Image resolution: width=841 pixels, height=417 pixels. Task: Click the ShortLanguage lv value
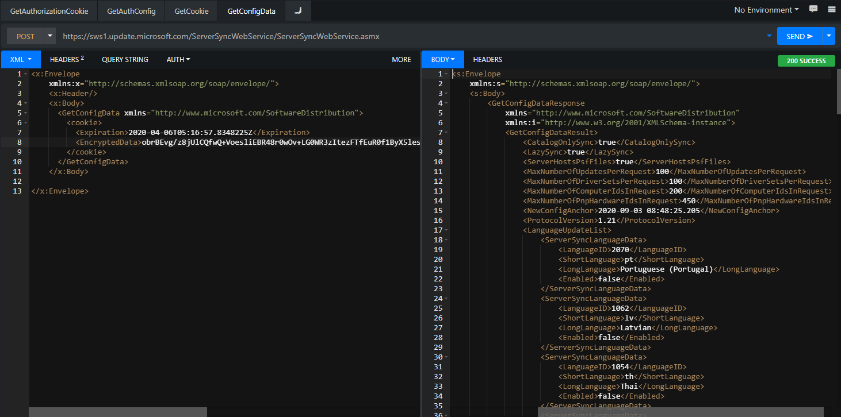pyautogui.click(x=629, y=318)
